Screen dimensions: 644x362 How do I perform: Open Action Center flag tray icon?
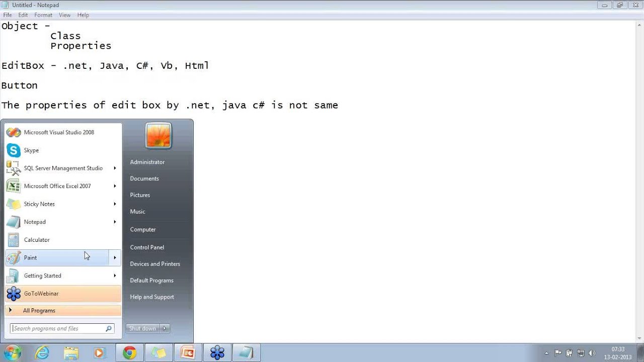(558, 353)
